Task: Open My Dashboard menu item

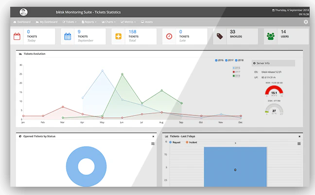Action: (x=47, y=22)
